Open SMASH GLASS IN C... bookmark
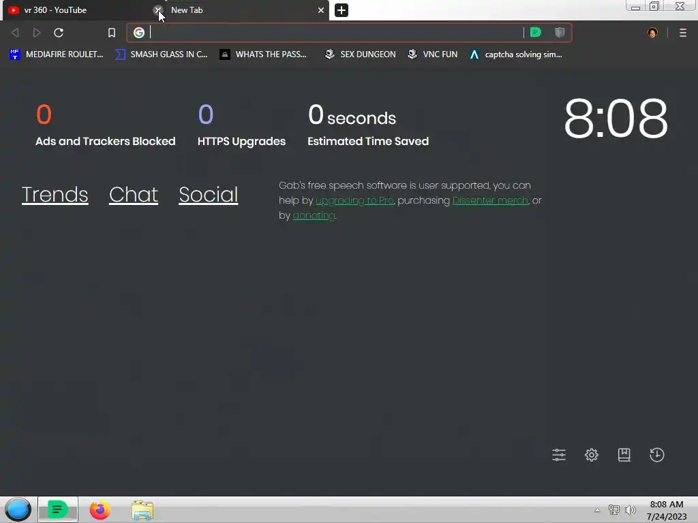698x523 pixels. [161, 54]
